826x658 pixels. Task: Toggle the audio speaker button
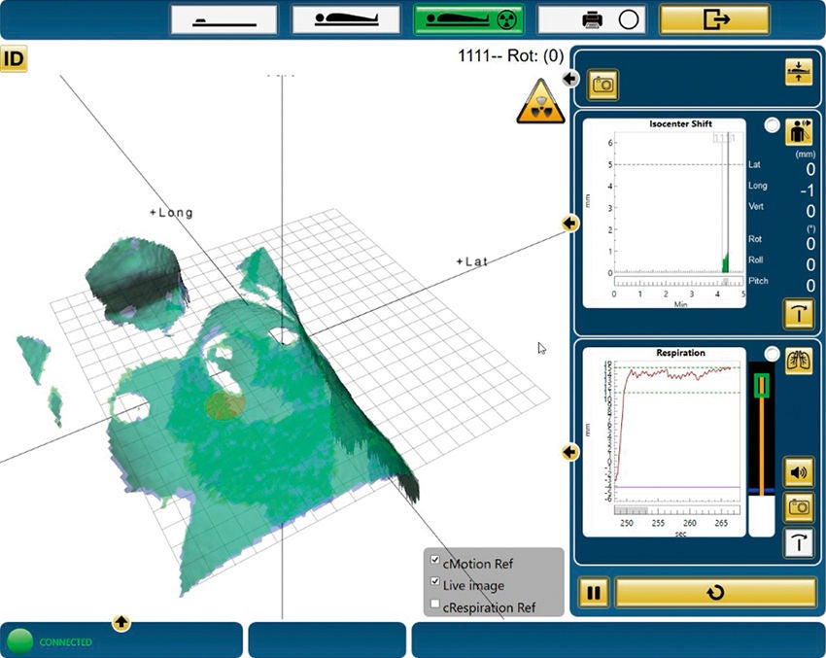[x=799, y=472]
